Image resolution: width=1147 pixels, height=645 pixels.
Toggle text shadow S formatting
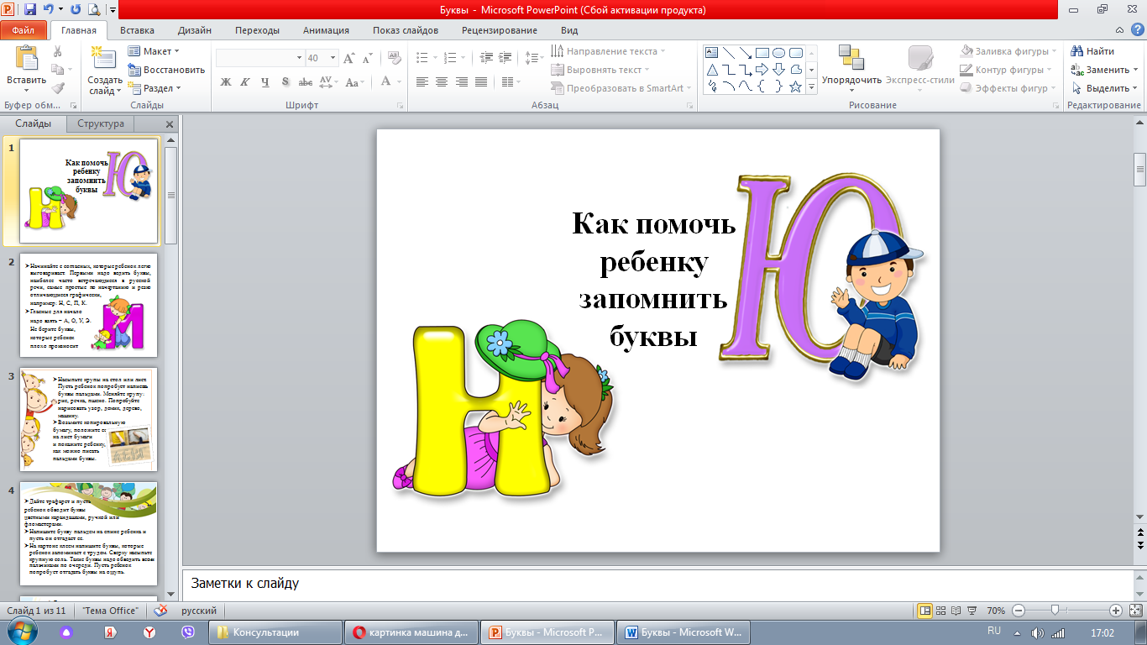pyautogui.click(x=285, y=82)
